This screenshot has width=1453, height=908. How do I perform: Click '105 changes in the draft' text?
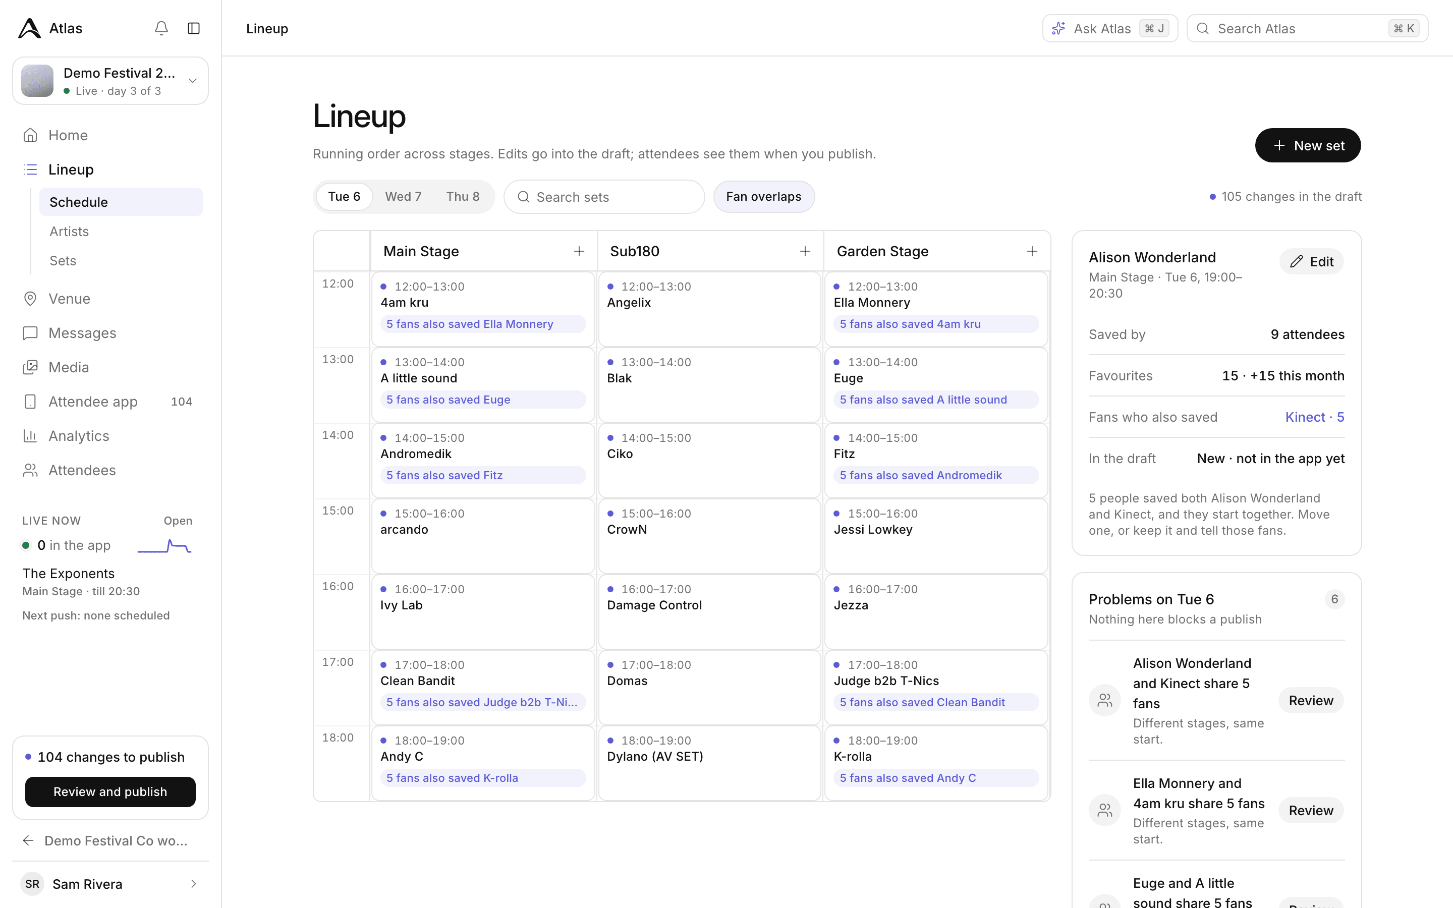[x=1291, y=196]
